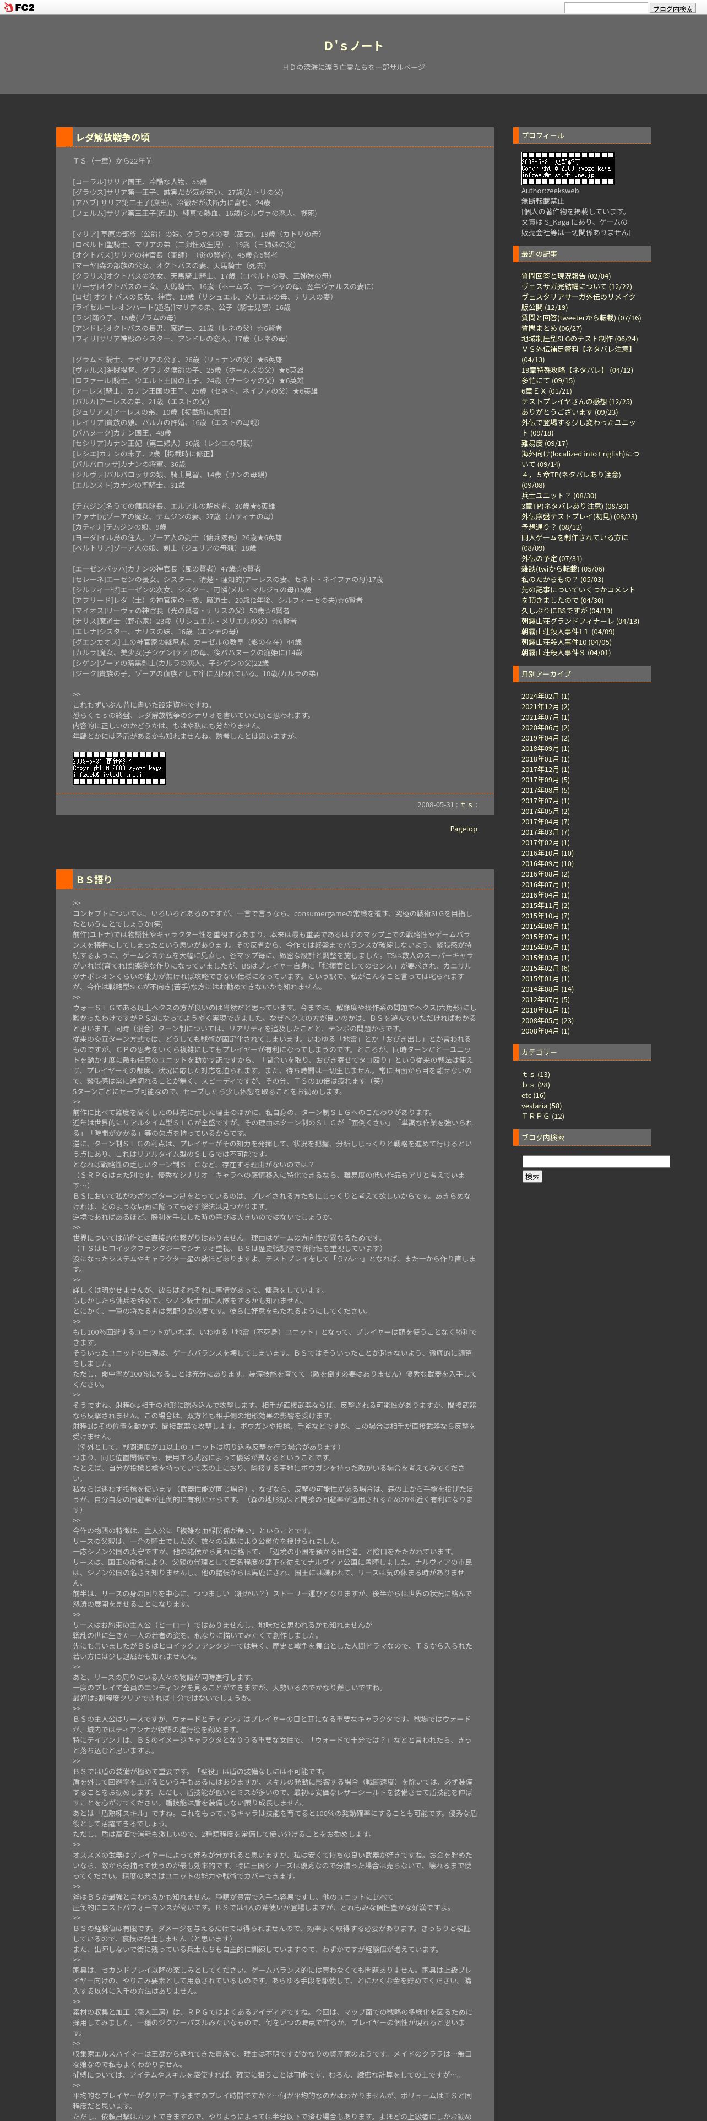The height and width of the screenshot is (2121, 707).
Task: Open the ＴＲＰＧ (12) category
Action: 542,1117
